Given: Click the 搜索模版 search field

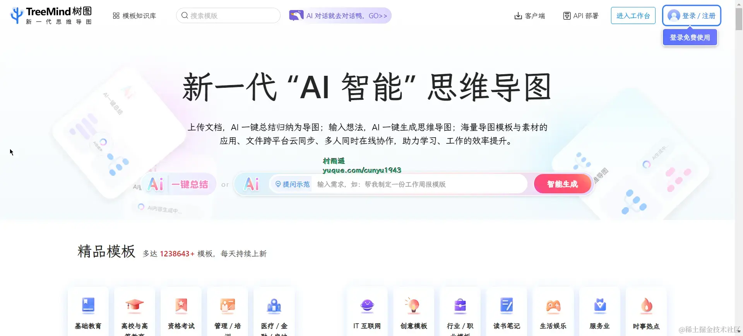Looking at the screenshot, I should click(228, 15).
